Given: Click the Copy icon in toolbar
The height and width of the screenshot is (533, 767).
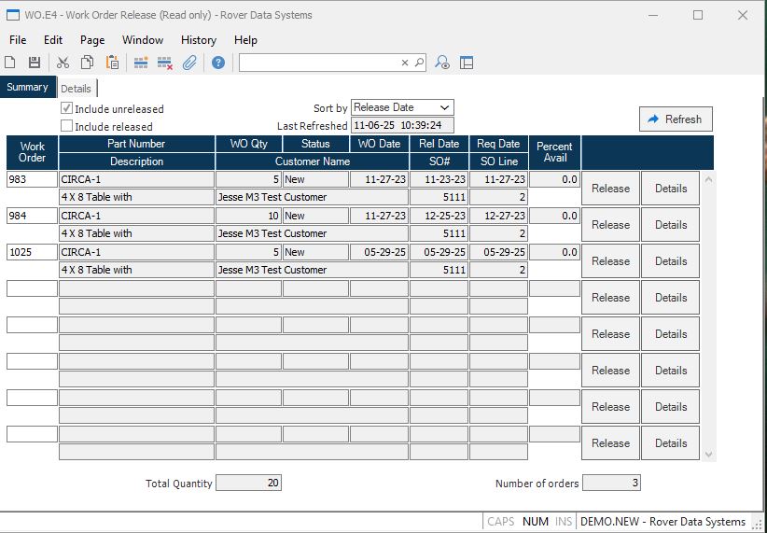Looking at the screenshot, I should pyautogui.click(x=88, y=63).
